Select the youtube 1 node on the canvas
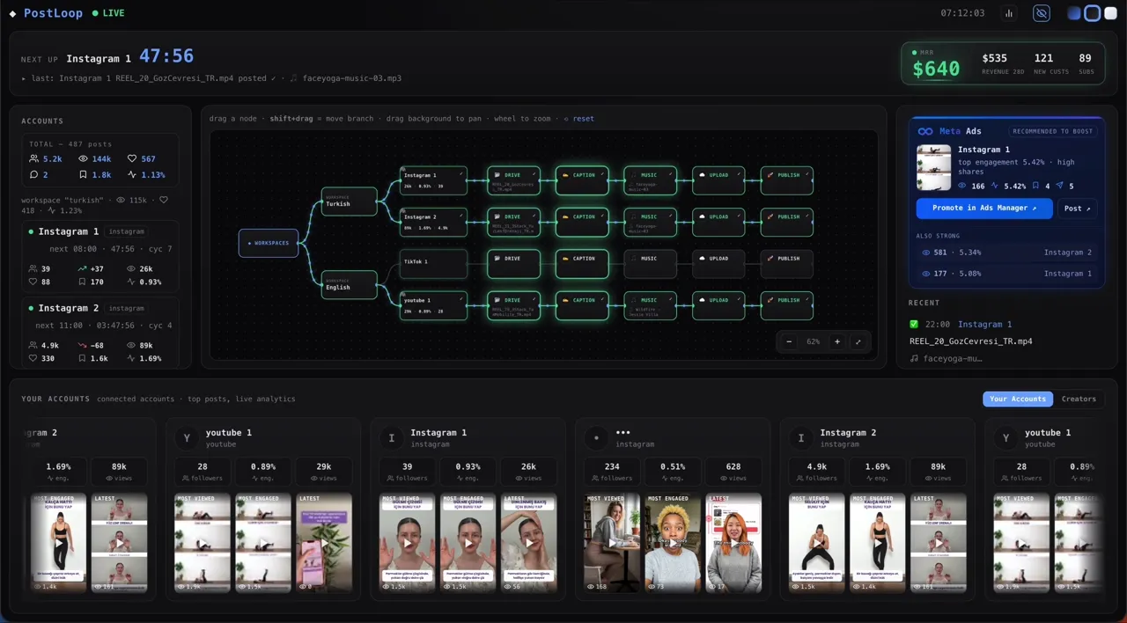This screenshot has width=1127, height=623. 433,305
